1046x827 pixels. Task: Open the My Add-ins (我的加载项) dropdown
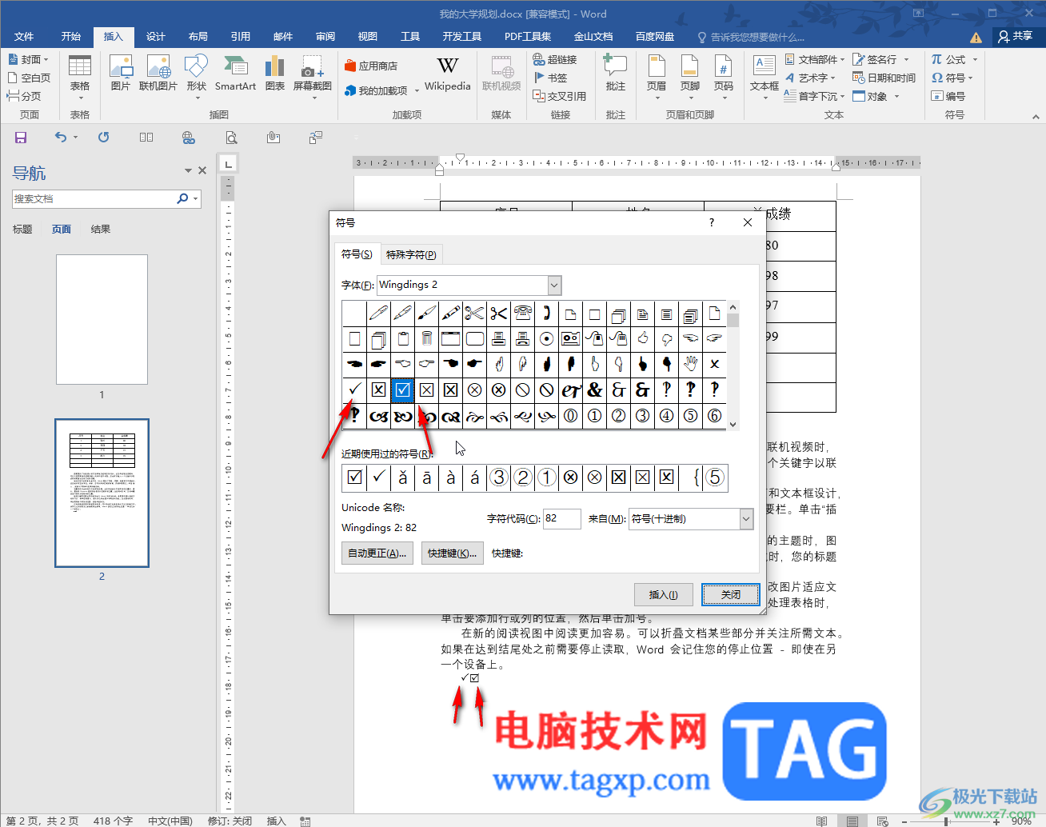click(x=417, y=90)
